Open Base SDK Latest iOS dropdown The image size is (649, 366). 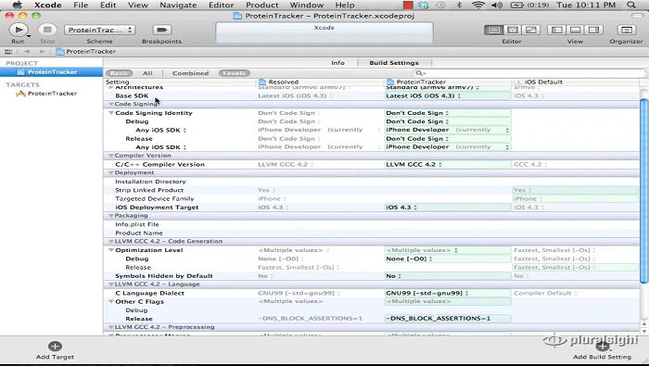[448, 96]
